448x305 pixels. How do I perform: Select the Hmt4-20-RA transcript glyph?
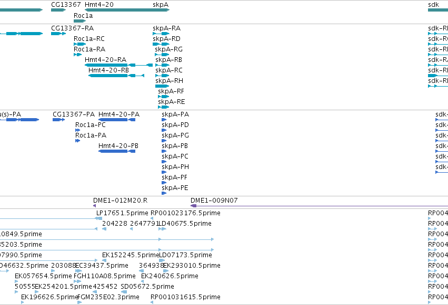pyautogui.click(x=118, y=65)
